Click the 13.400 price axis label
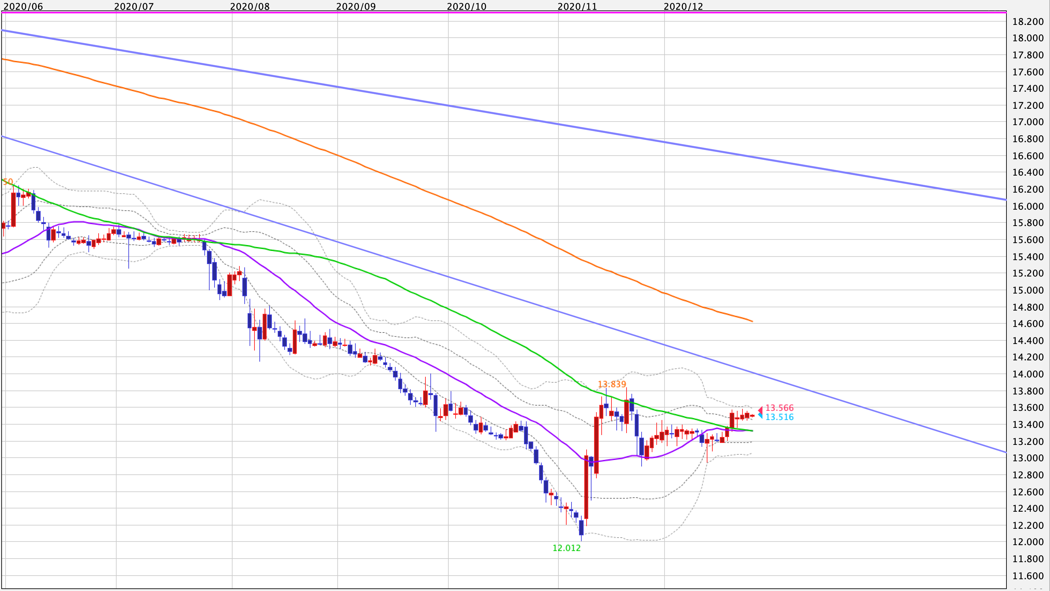 pyautogui.click(x=1028, y=425)
